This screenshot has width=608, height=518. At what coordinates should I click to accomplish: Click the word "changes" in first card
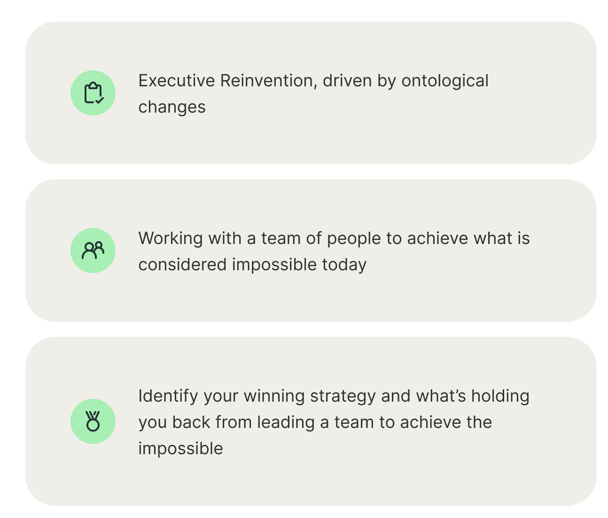[x=172, y=107]
